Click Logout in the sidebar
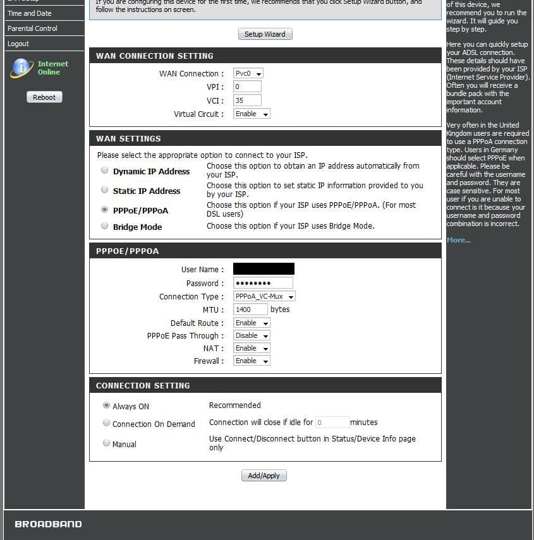The width and height of the screenshot is (534, 540). pos(44,44)
